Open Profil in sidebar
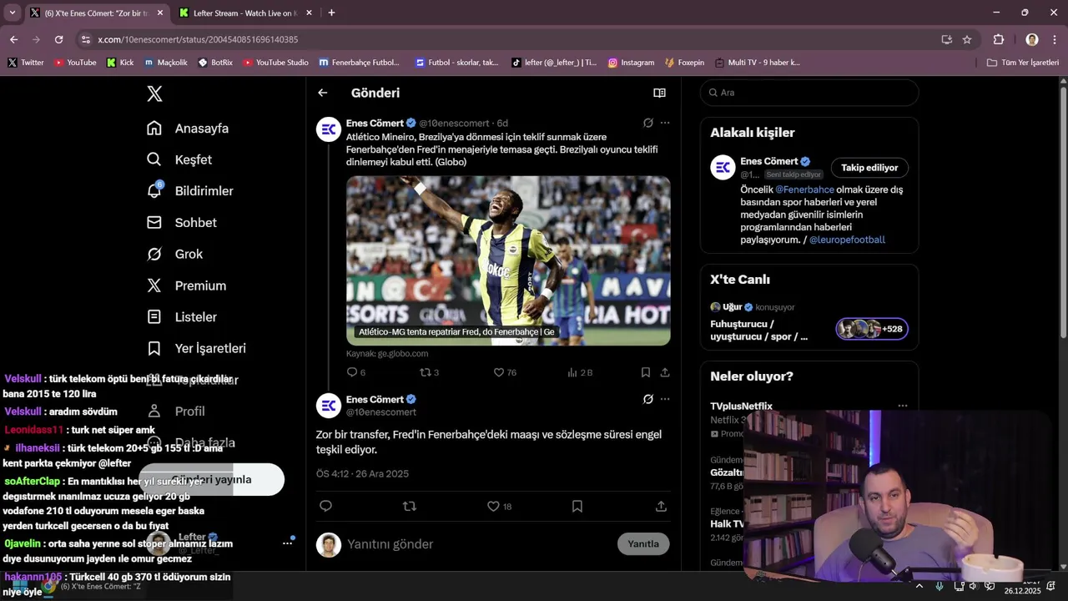Screen dimensions: 1068x601 pyautogui.click(x=176, y=412)
